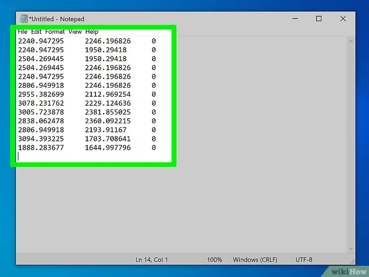Image resolution: width=369 pixels, height=277 pixels.
Task: Click value 2193.91167
Action: pyautogui.click(x=105, y=130)
